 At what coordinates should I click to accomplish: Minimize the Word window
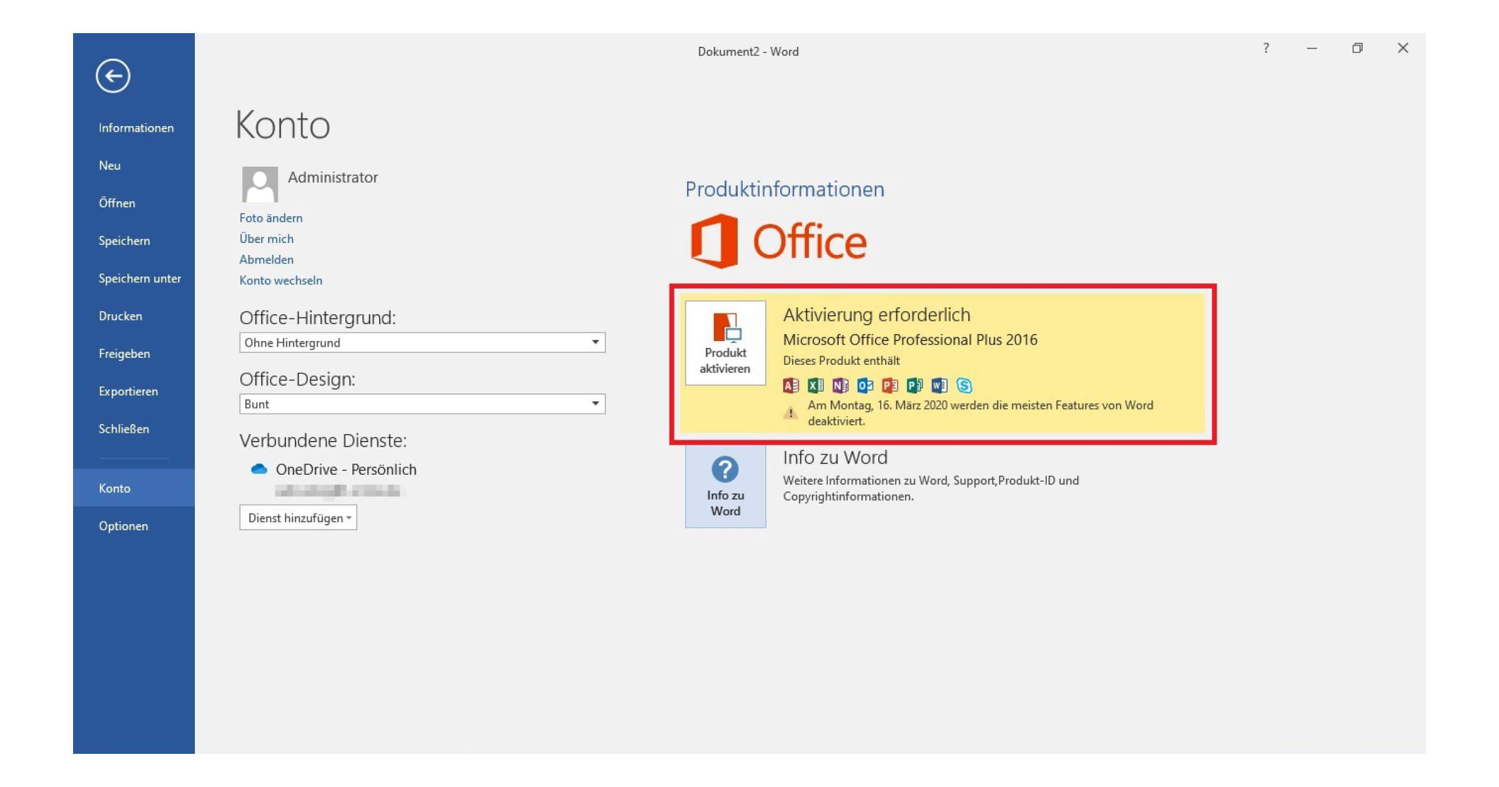click(1312, 48)
